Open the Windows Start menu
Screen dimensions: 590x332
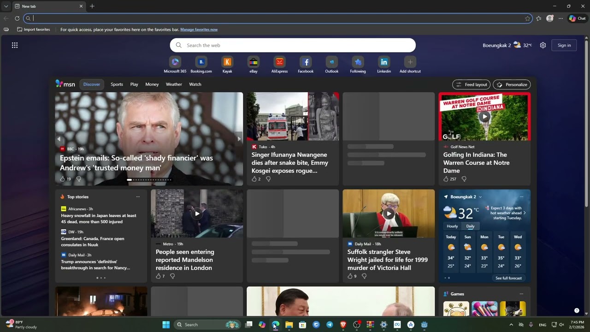tap(166, 325)
